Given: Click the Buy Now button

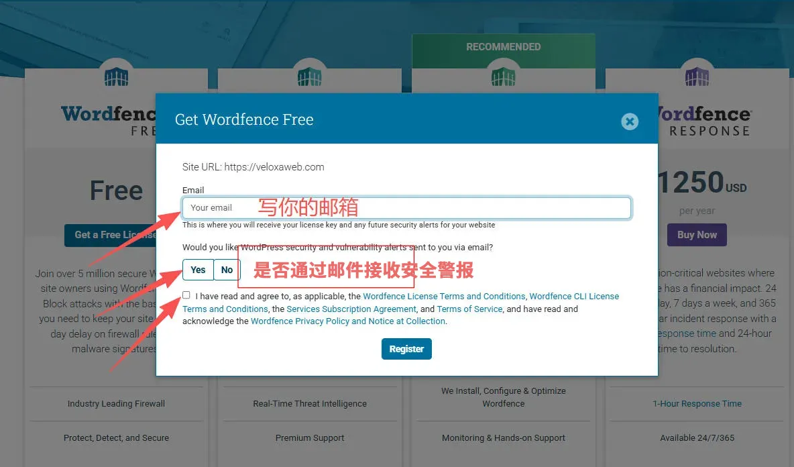Looking at the screenshot, I should 697,235.
